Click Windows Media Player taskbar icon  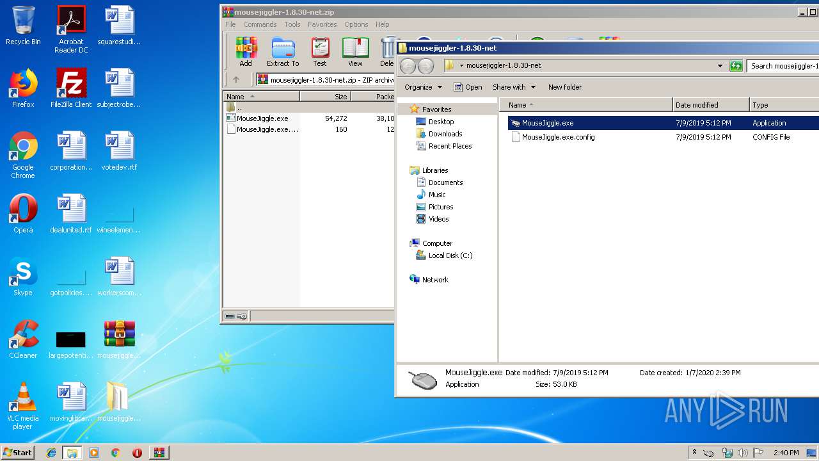tap(94, 453)
